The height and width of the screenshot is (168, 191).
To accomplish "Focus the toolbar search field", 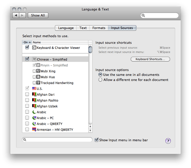I will pyautogui.click(x=159, y=16).
